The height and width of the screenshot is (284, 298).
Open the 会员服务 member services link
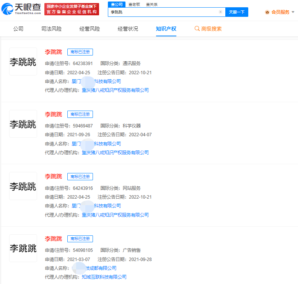pos(280,12)
